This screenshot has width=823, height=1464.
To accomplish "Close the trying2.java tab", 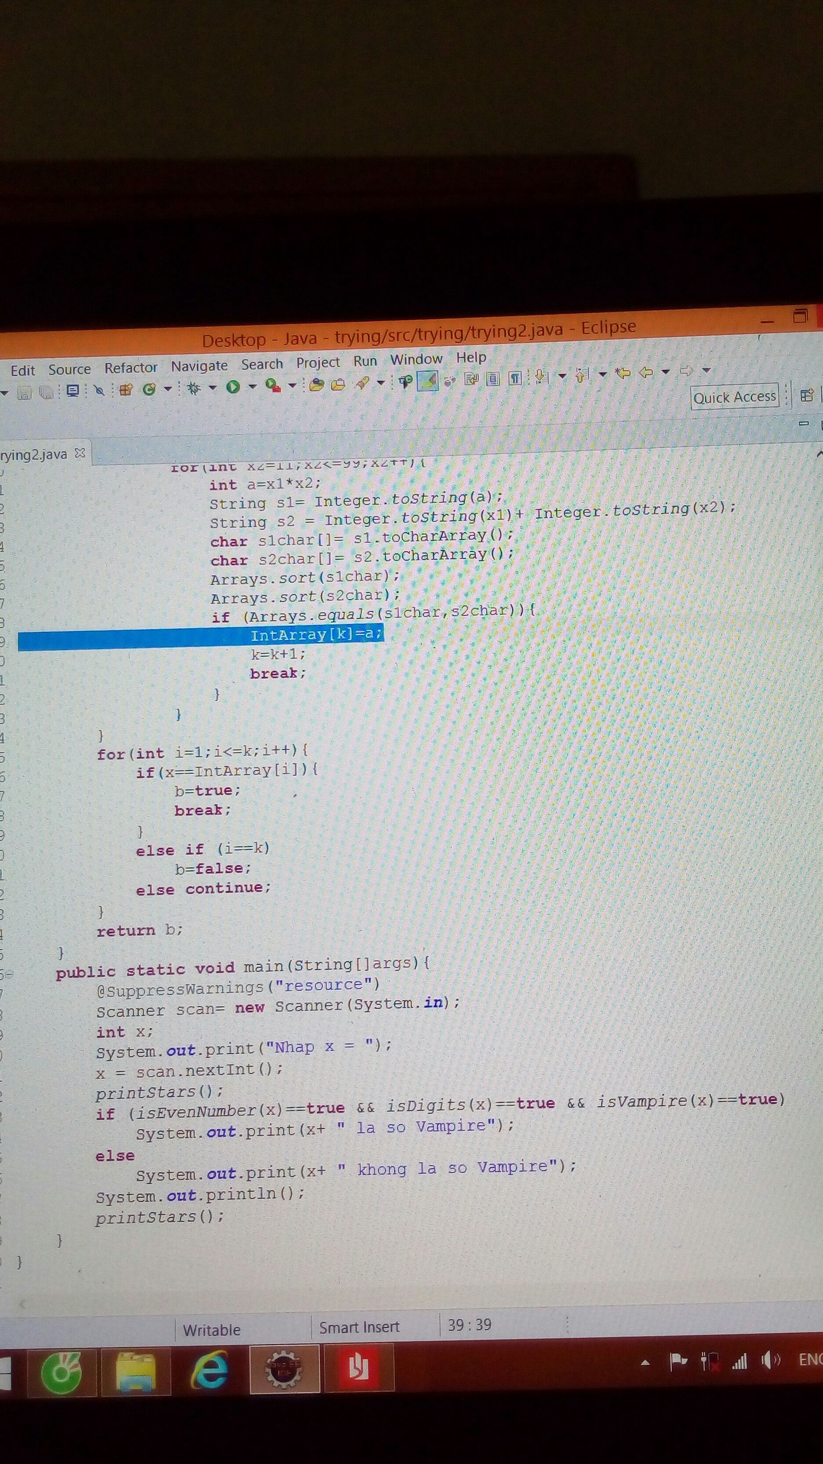I will tap(80, 453).
